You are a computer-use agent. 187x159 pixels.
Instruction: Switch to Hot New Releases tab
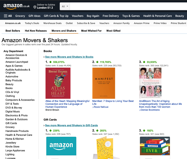click(x=36, y=31)
